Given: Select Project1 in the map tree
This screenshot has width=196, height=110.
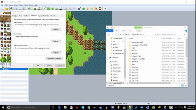Looking at the screenshot, I should pyautogui.click(x=7, y=67).
